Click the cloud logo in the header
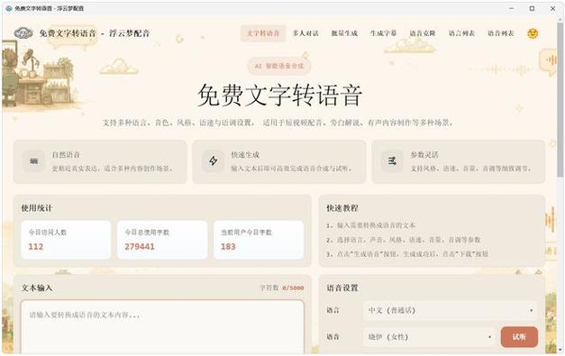 [23, 33]
